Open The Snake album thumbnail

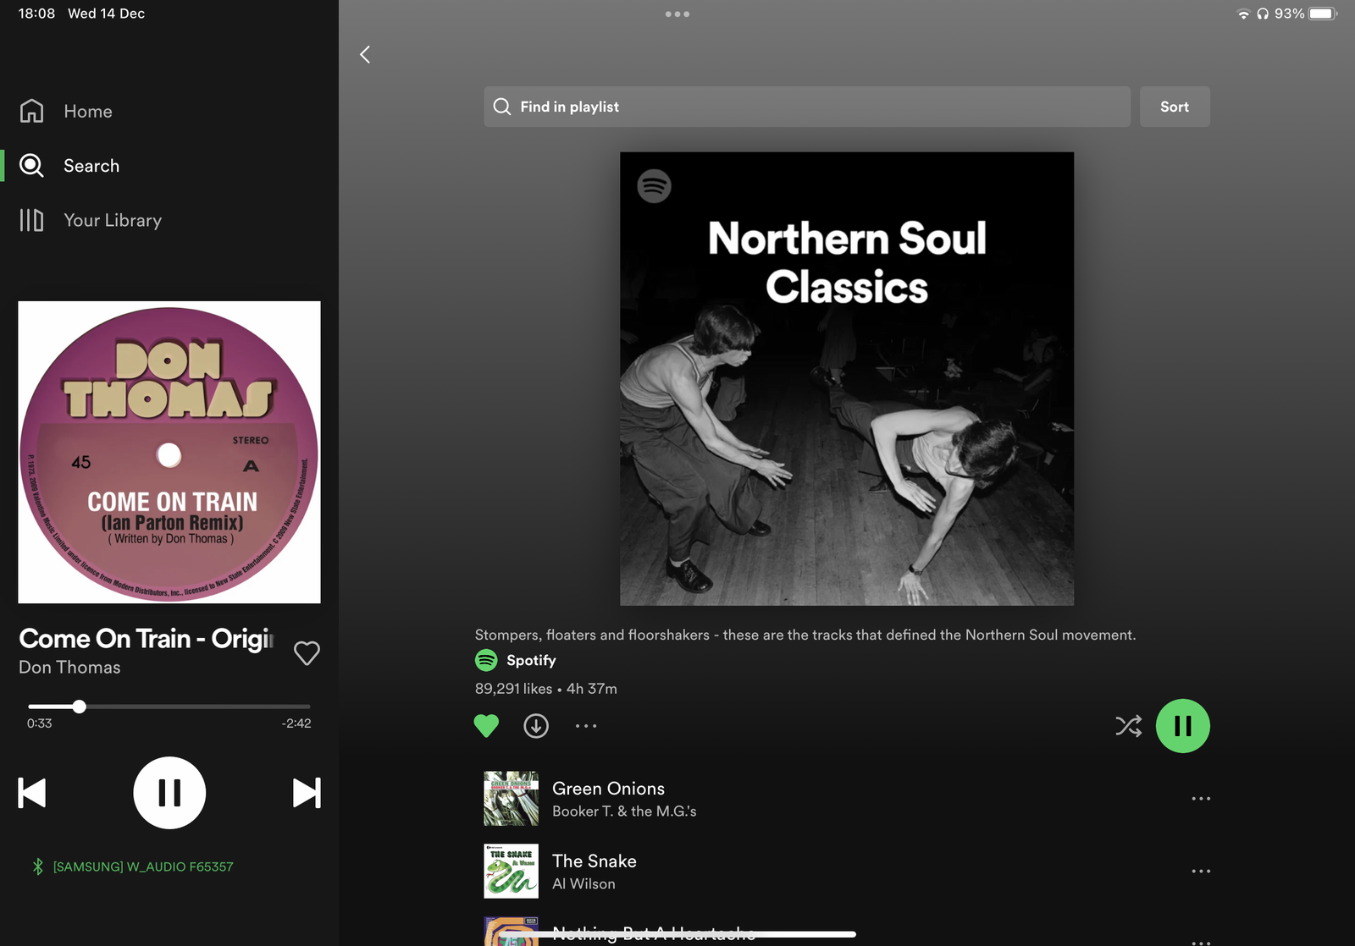[511, 872]
